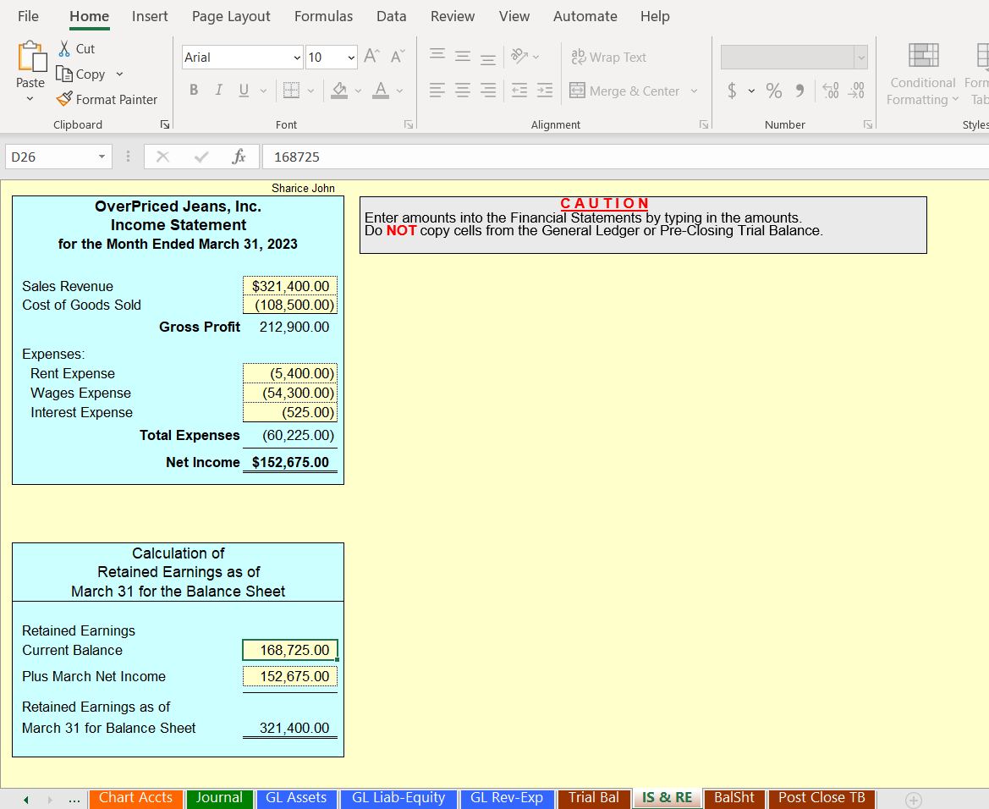
Task: Open the Automate ribbon tab
Action: point(585,16)
